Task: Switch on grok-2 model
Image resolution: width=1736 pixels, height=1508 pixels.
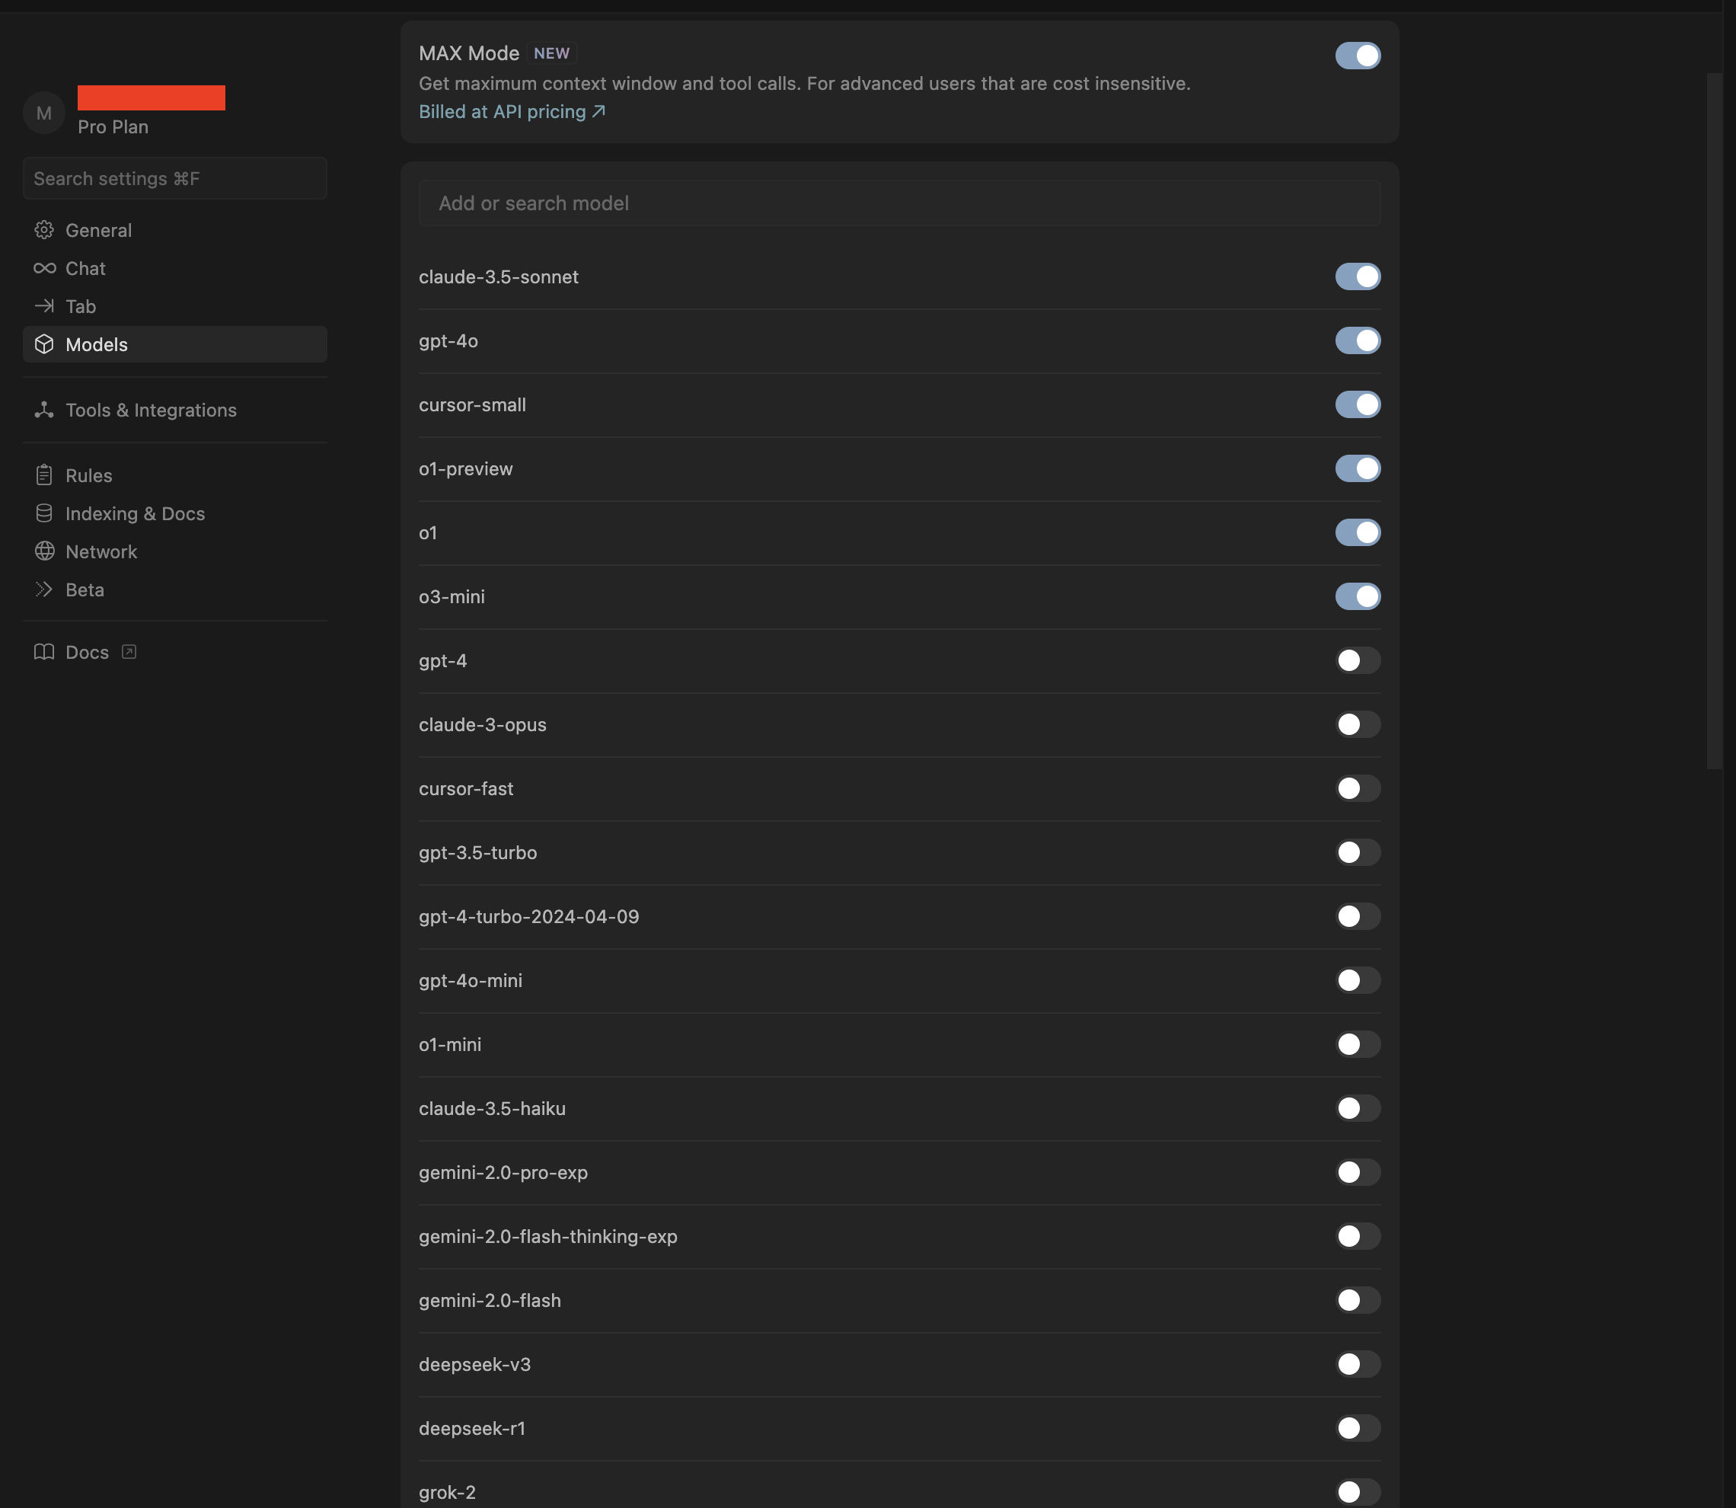Action: pos(1358,1491)
